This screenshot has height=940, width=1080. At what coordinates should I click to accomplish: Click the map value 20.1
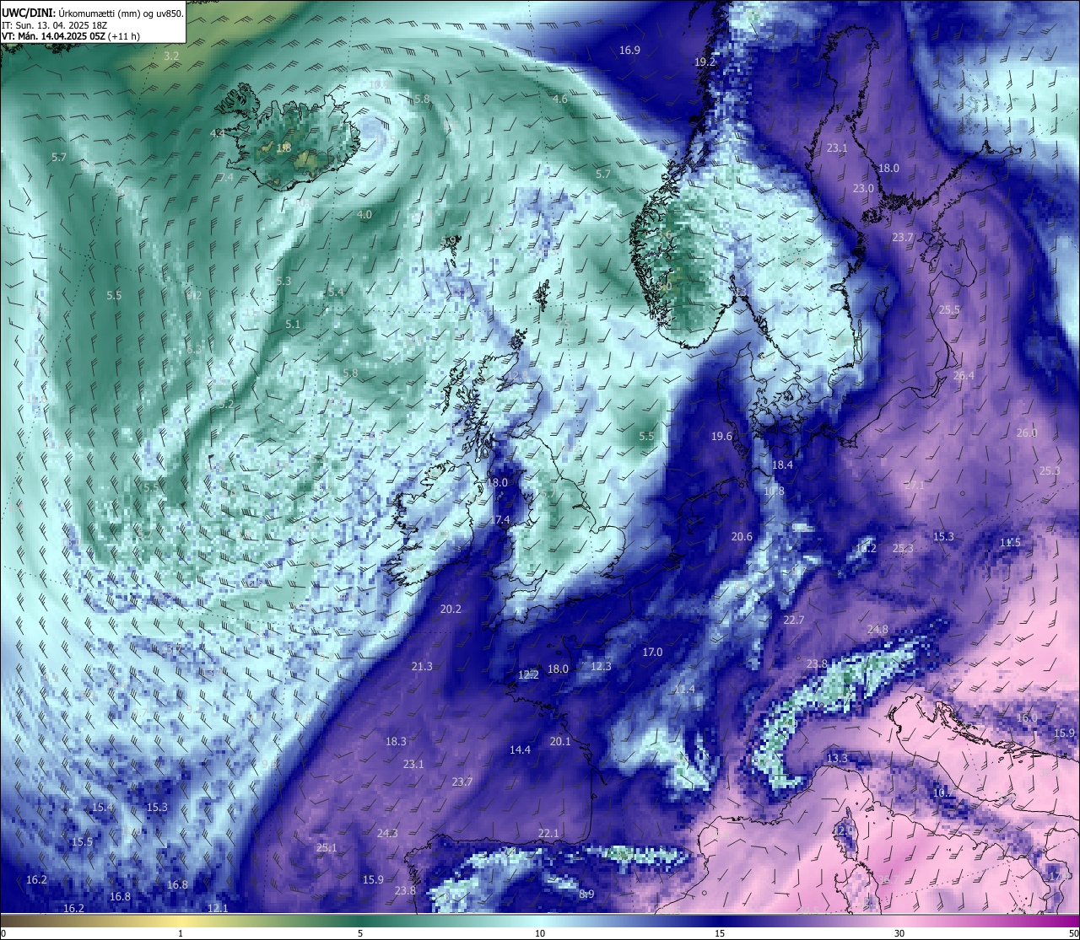click(x=560, y=742)
